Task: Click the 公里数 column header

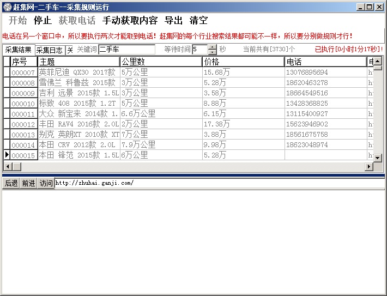Action: (x=161, y=62)
